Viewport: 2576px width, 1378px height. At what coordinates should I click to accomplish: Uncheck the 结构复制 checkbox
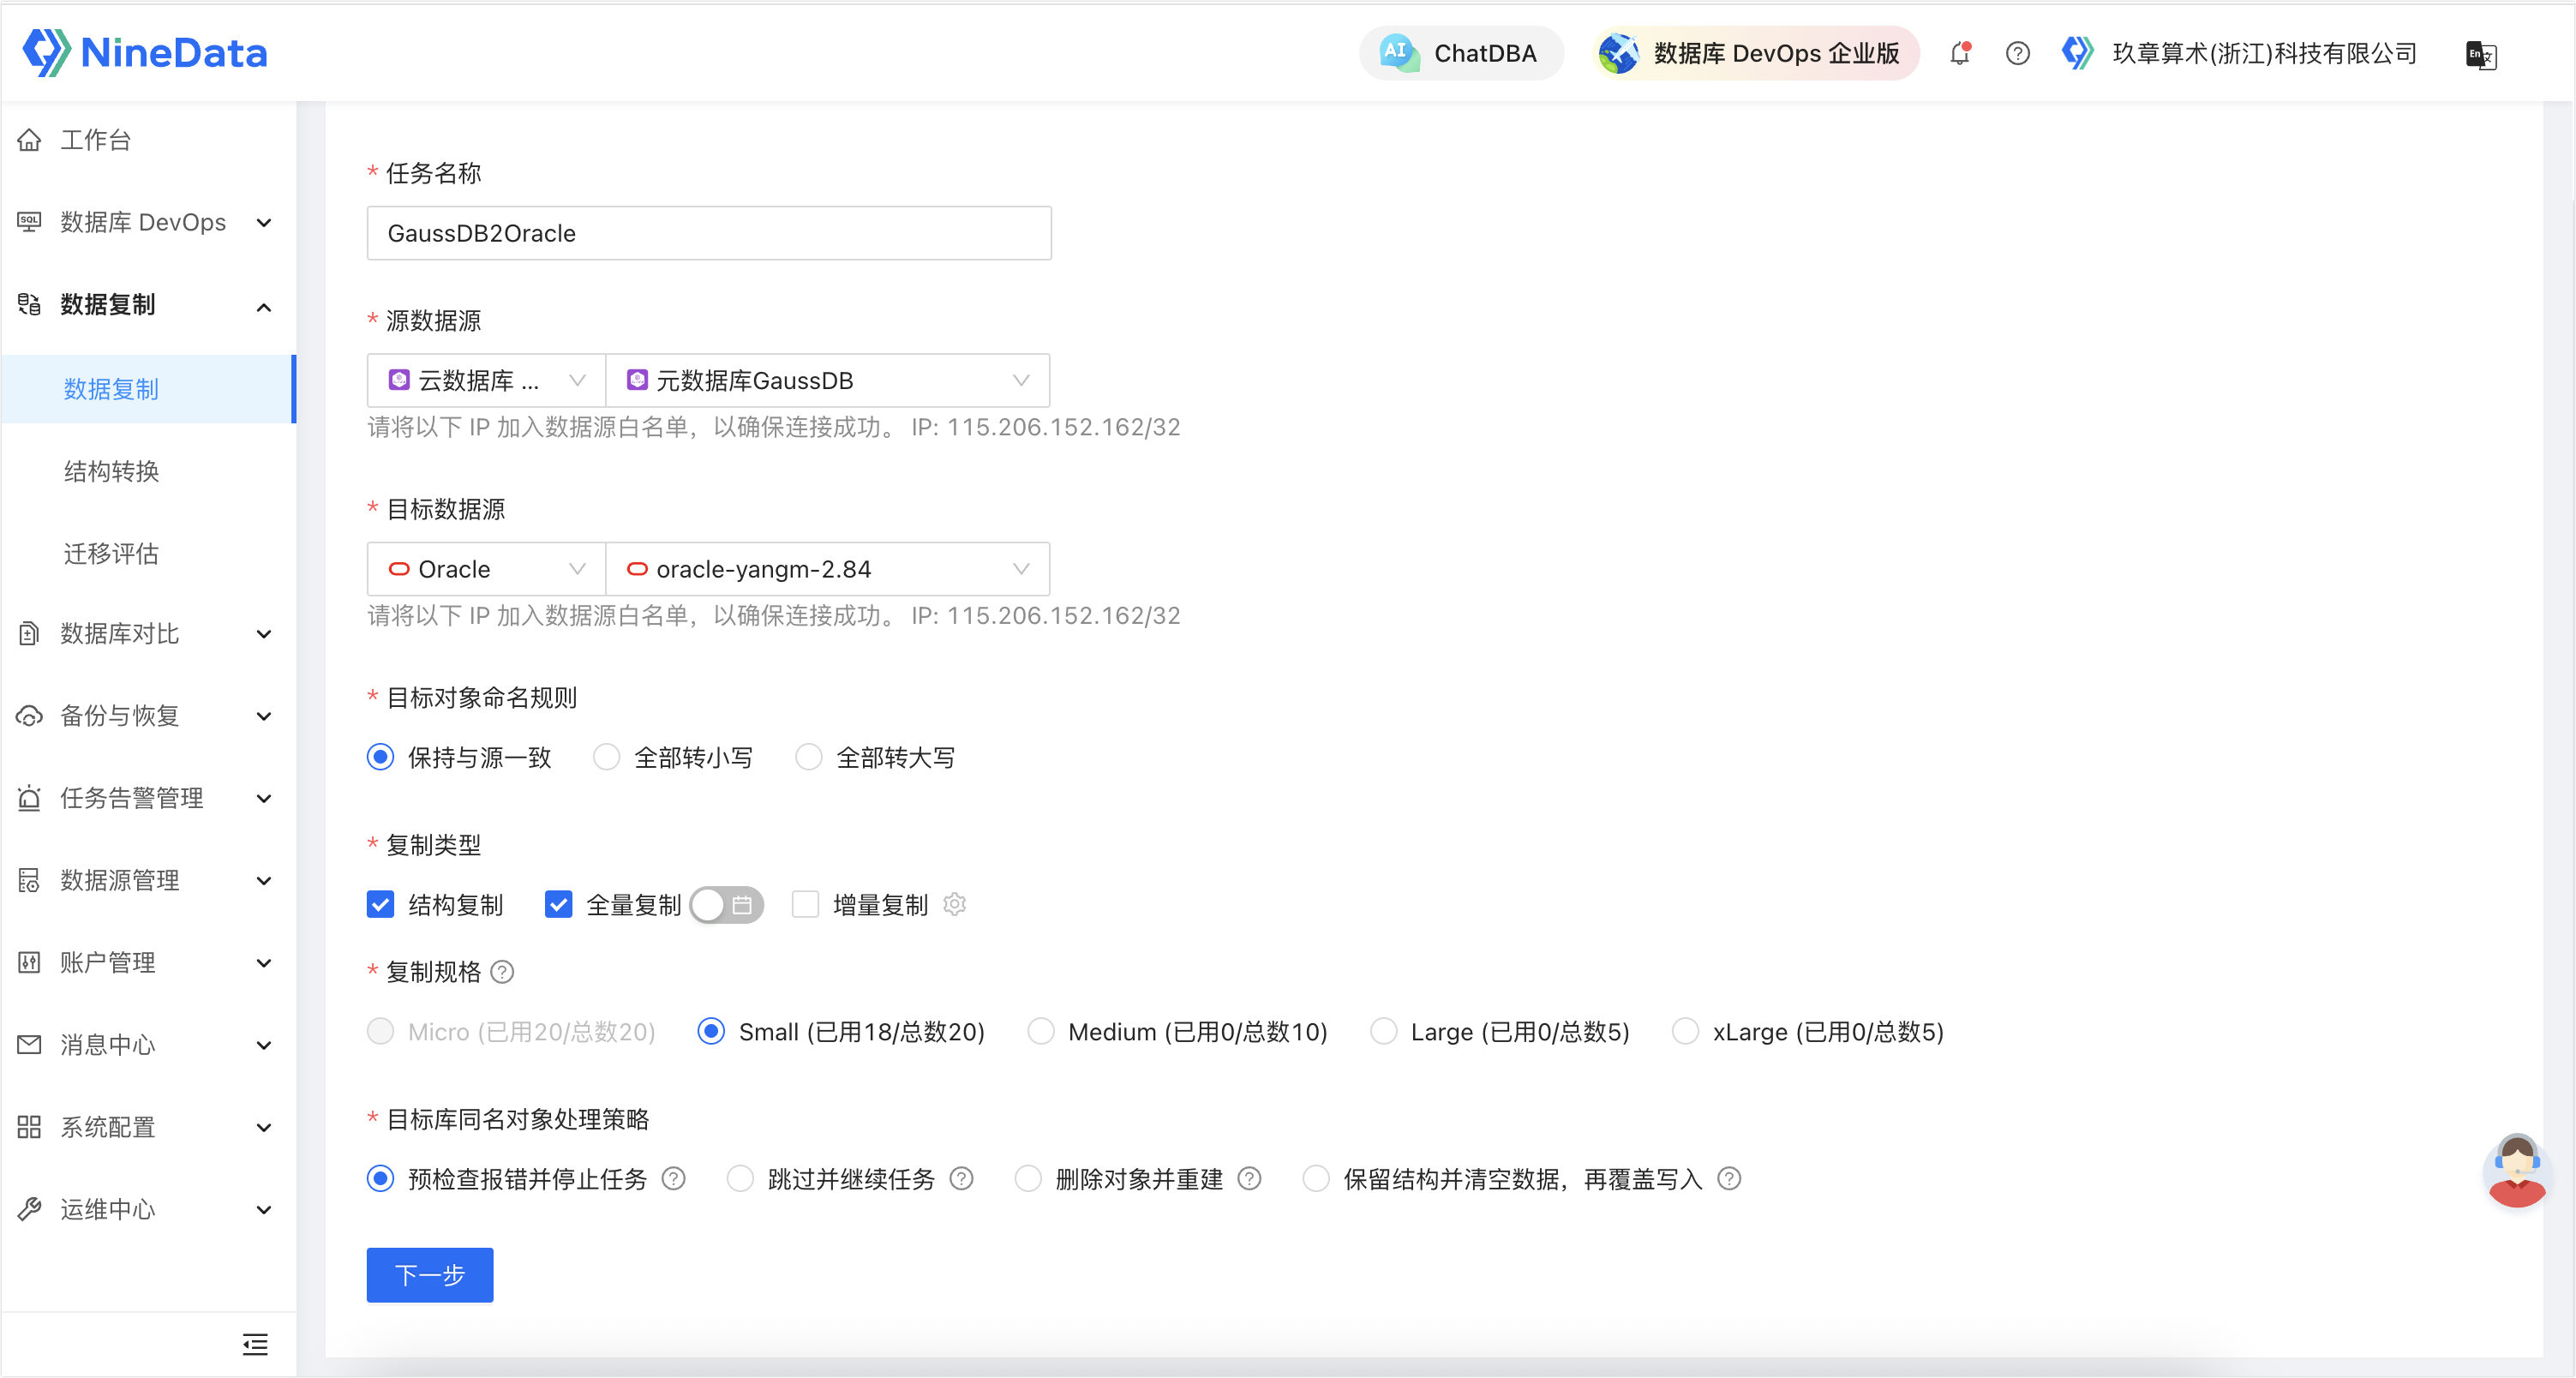point(380,905)
